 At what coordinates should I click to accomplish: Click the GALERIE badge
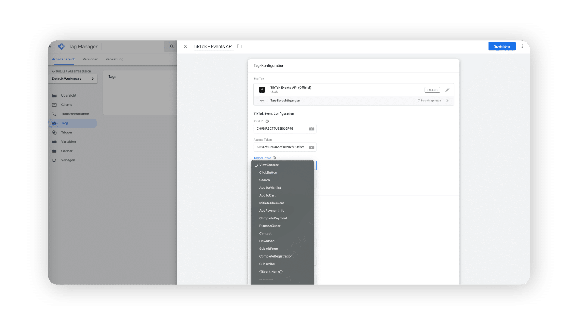click(x=432, y=90)
